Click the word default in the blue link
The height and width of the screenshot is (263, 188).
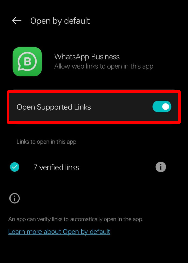click(x=100, y=232)
